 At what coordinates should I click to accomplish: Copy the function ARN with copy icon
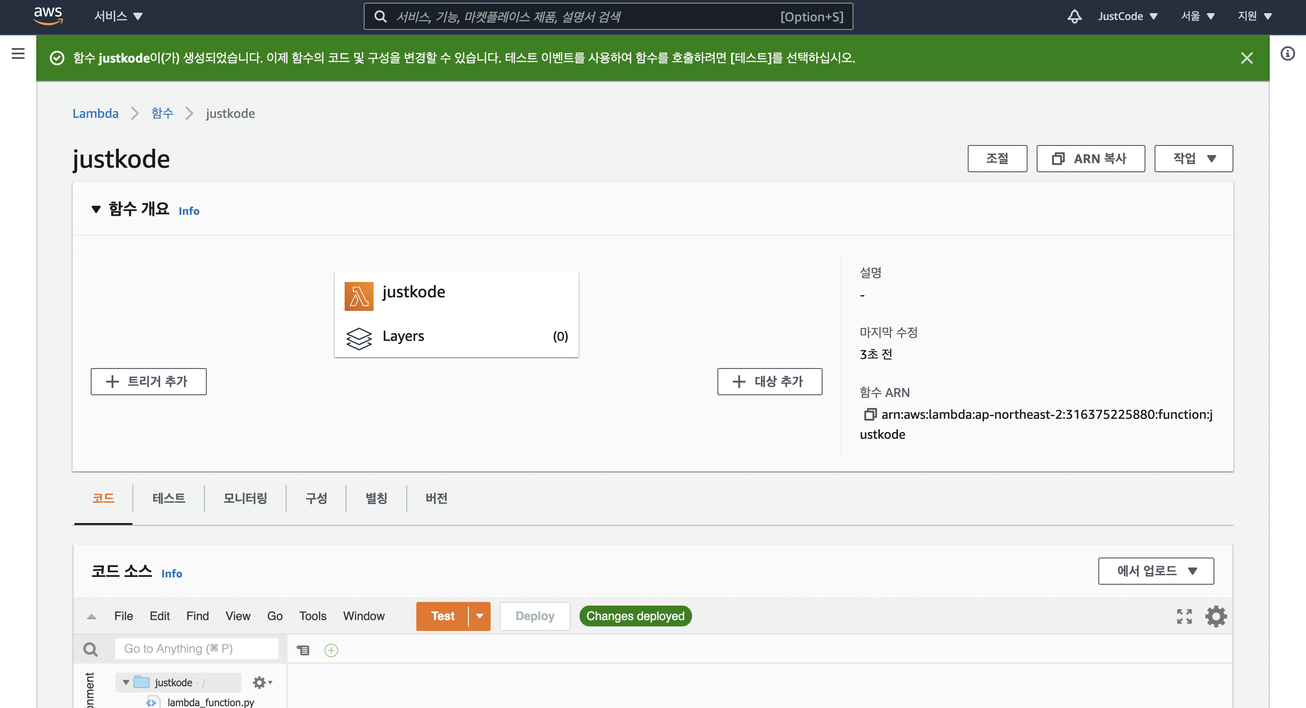pyautogui.click(x=869, y=415)
